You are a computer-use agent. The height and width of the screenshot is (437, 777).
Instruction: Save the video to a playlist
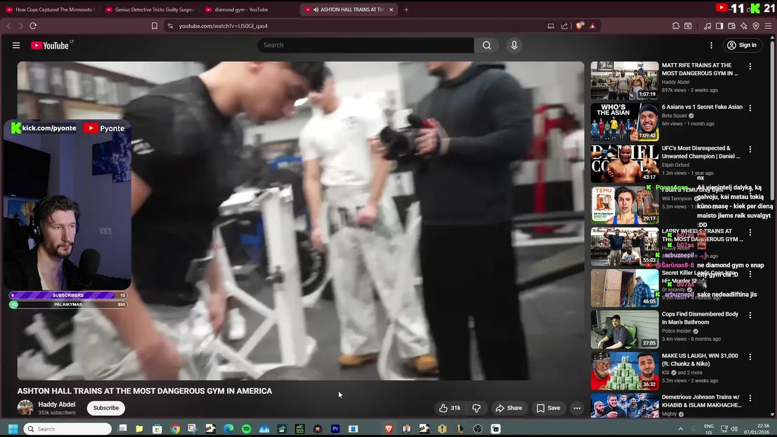pos(548,408)
